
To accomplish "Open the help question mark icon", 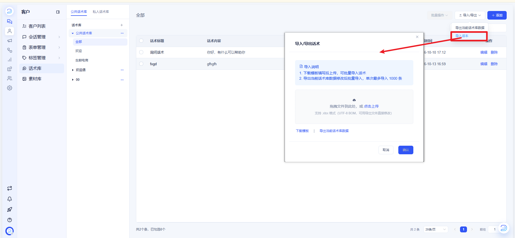I will click(10, 220).
